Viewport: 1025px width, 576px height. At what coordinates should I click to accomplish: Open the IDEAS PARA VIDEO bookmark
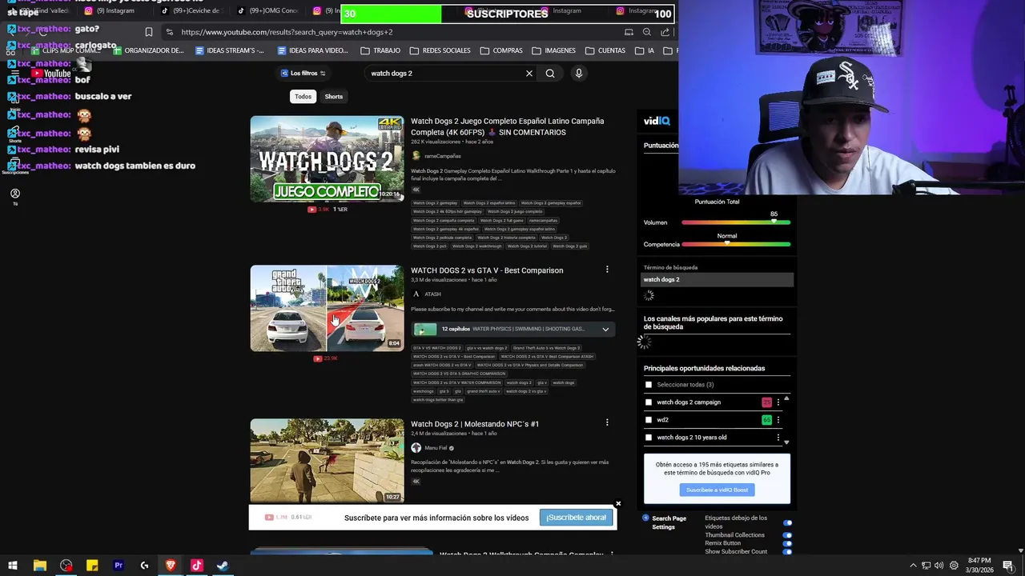click(x=312, y=50)
